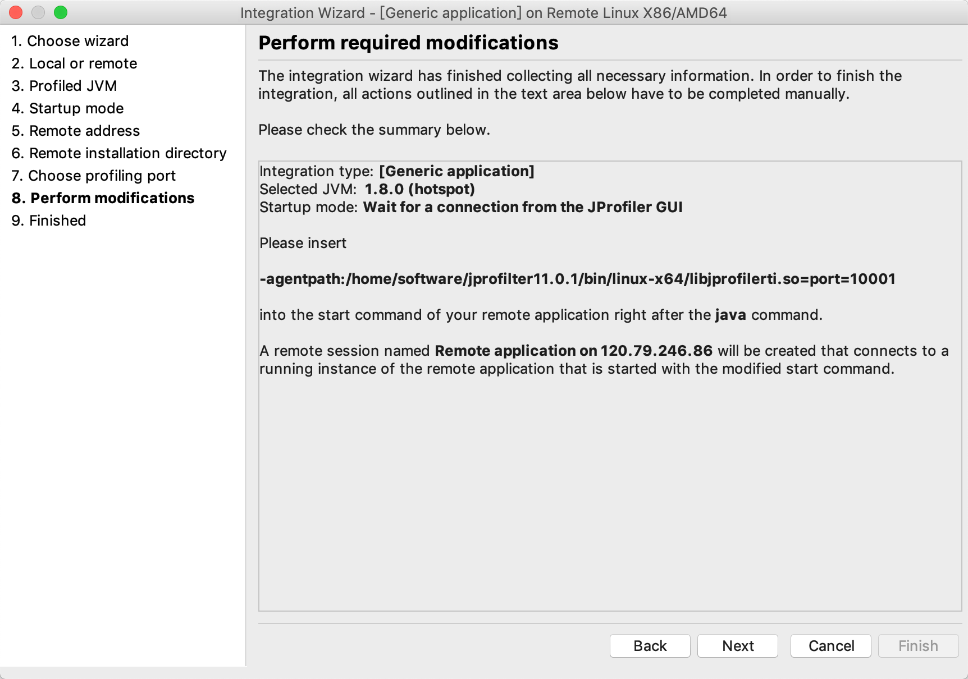Screen dimensions: 968x679
Task: Click the 'Please insert' text
Action: pos(303,243)
